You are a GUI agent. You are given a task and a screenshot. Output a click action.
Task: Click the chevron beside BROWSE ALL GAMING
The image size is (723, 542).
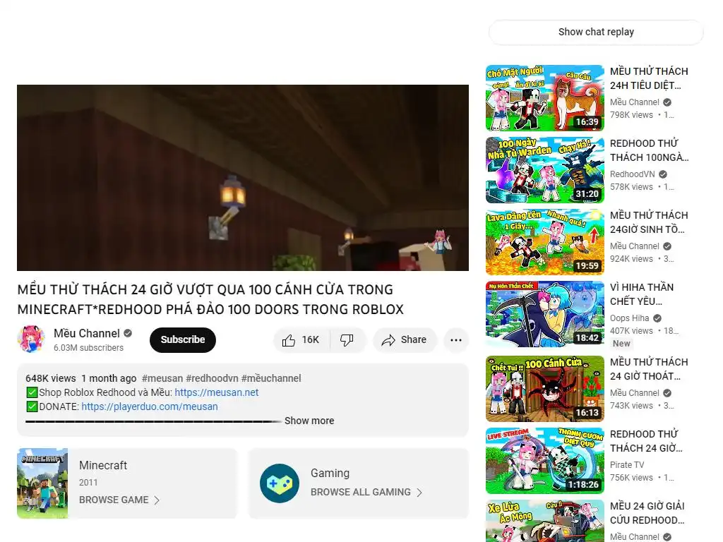tap(419, 493)
